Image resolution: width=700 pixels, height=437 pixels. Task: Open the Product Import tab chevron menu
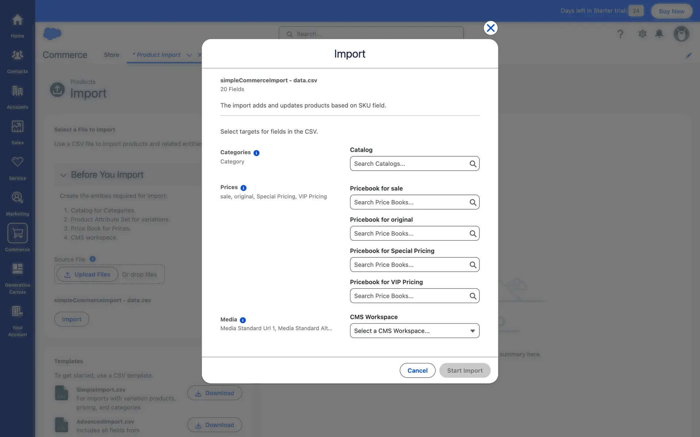(189, 55)
